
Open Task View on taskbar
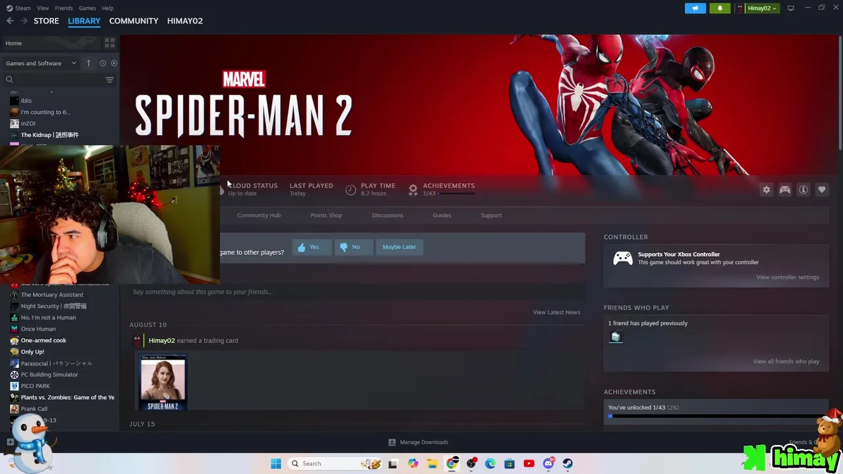(393, 463)
